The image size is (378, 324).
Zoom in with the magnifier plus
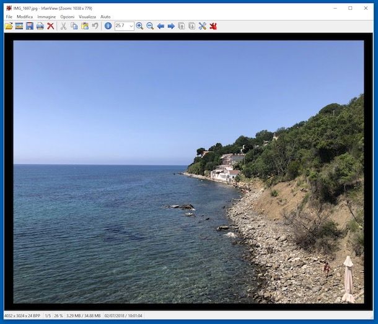[x=139, y=26]
